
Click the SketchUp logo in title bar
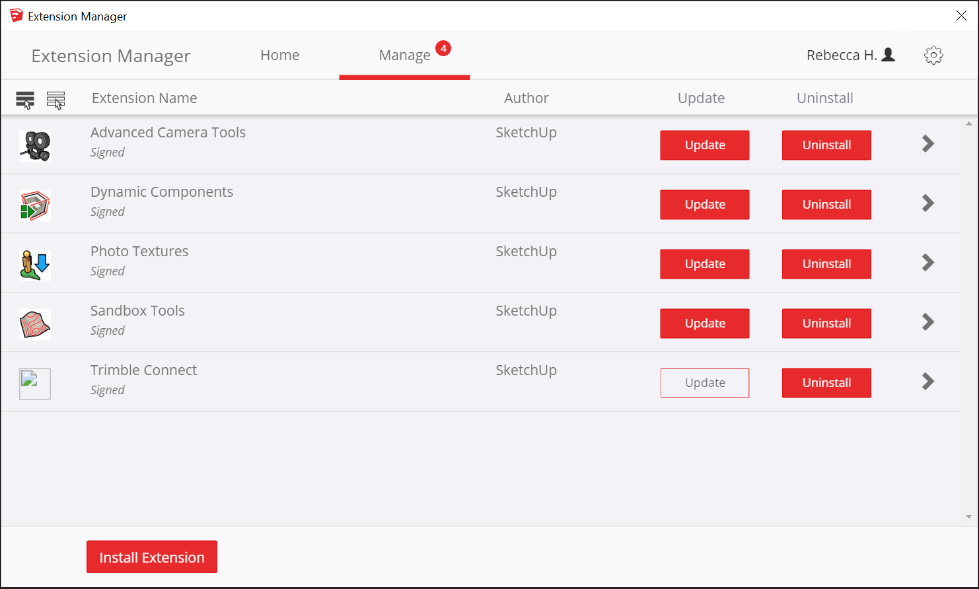click(16, 16)
